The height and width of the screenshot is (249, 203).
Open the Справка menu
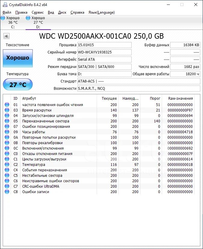tap(77, 12)
